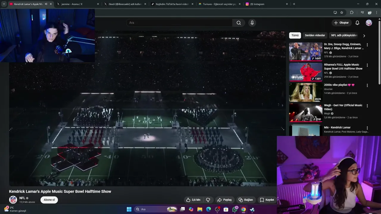Open File Explorer from taskbar

click(x=200, y=209)
